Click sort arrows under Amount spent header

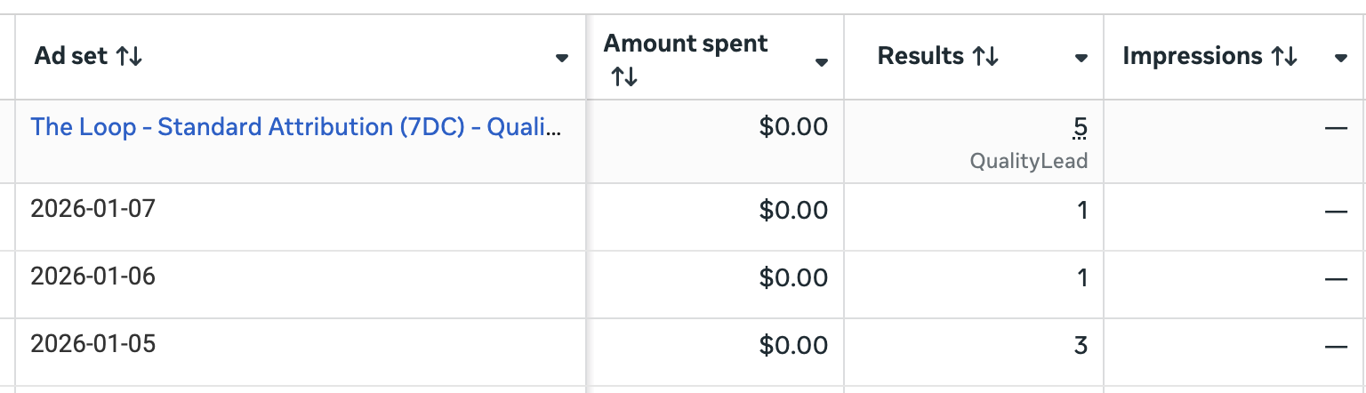coord(624,78)
